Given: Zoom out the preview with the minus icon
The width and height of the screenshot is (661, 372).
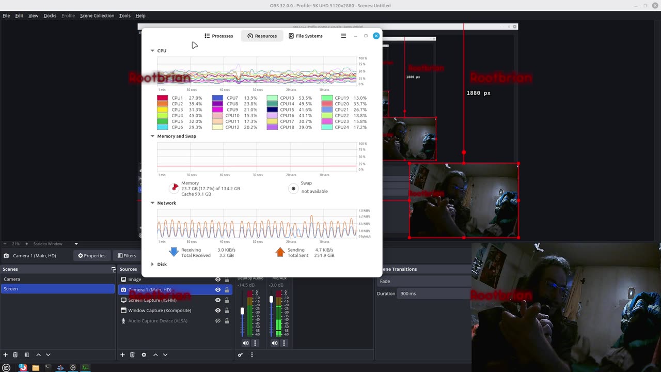Looking at the screenshot, I should pos(5,244).
